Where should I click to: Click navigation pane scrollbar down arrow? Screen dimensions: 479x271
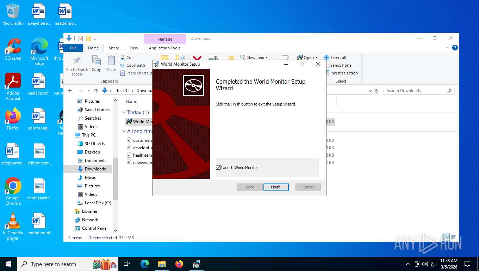pyautogui.click(x=115, y=231)
